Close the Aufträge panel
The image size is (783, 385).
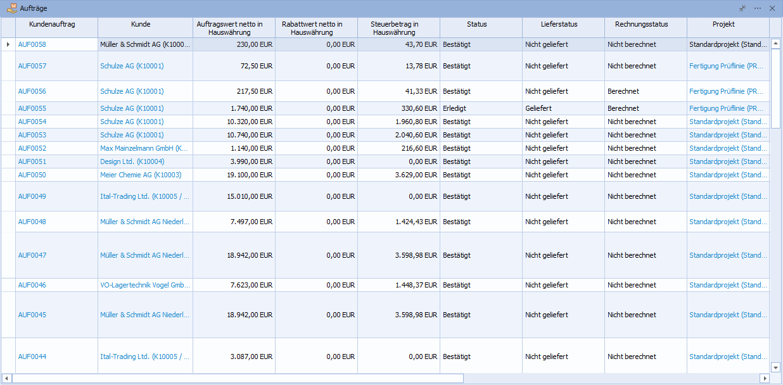coord(772,8)
